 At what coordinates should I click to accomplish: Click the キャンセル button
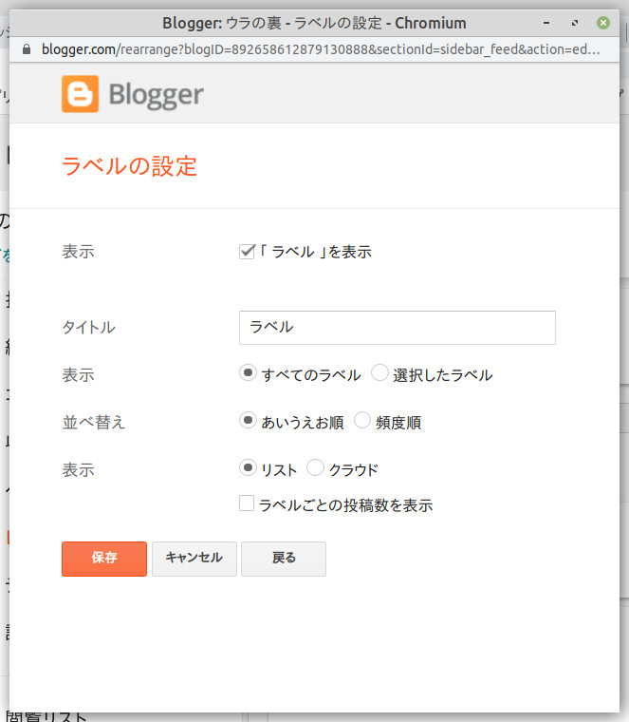pyautogui.click(x=194, y=559)
